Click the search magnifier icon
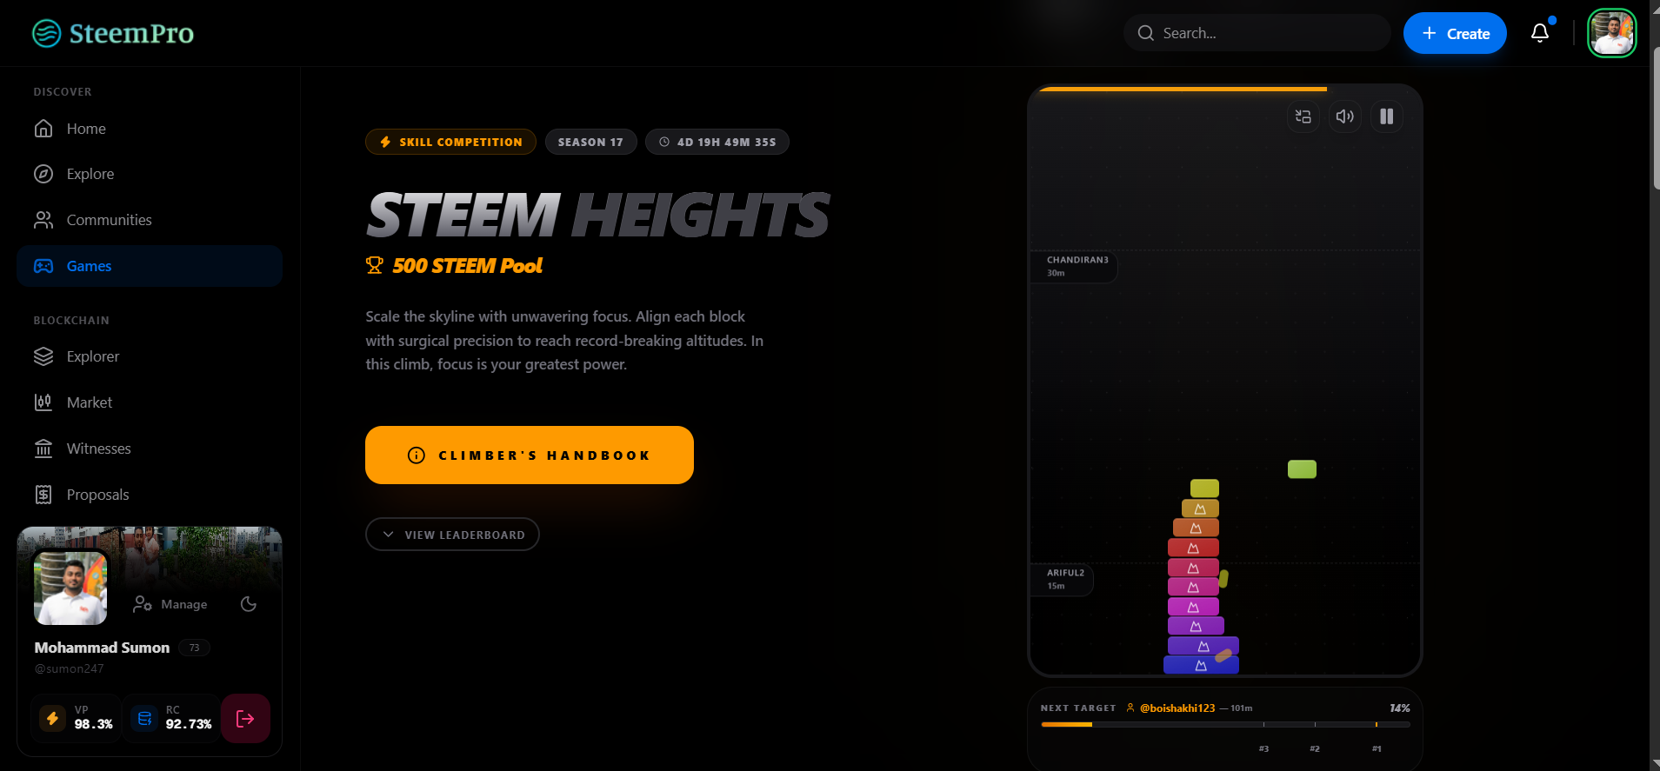Viewport: 1660px width, 771px height. click(x=1146, y=33)
